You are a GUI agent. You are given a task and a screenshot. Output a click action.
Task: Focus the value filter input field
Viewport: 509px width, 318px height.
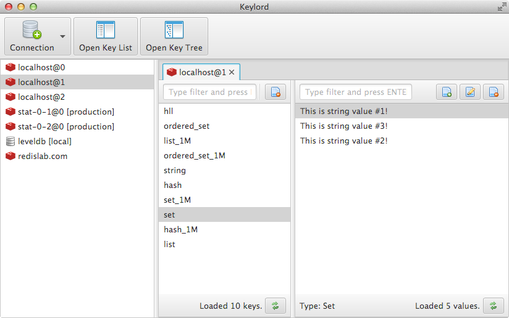(355, 92)
